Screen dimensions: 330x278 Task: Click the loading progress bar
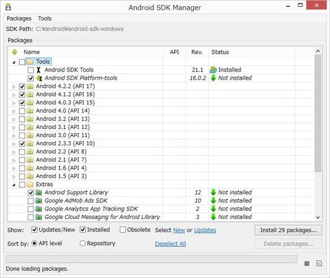151,259
